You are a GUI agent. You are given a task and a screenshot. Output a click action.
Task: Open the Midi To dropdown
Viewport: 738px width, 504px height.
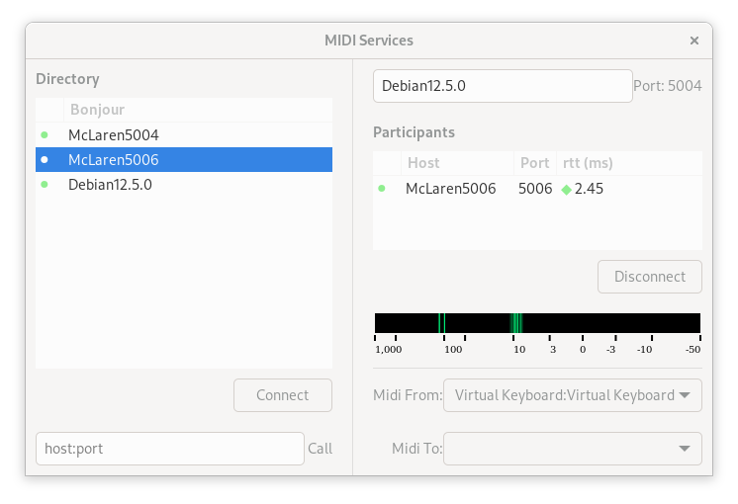573,449
